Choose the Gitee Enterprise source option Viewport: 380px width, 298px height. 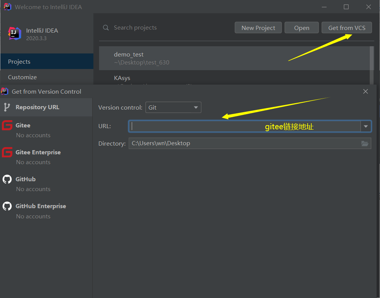click(46, 157)
